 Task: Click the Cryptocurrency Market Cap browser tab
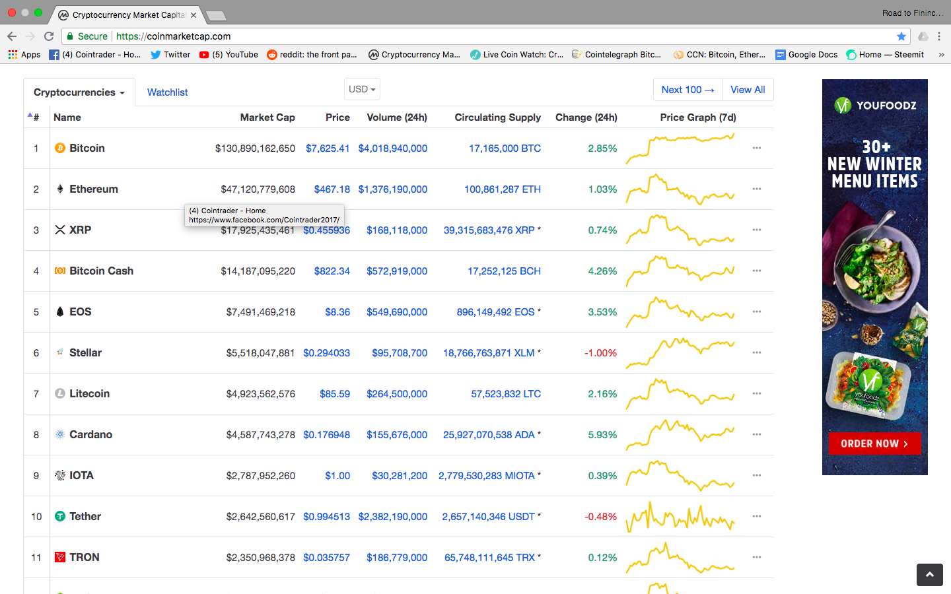[127, 15]
